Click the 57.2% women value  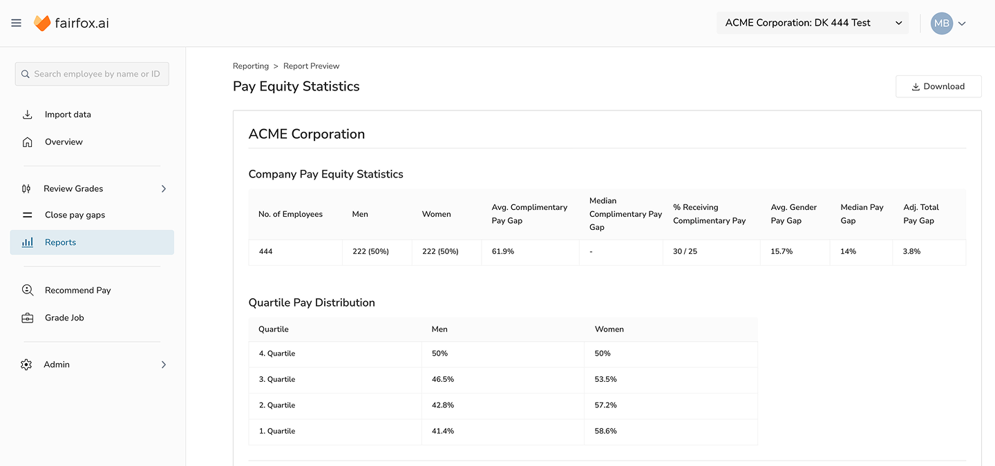(606, 405)
